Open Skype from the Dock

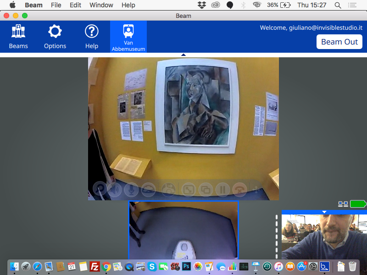(152, 266)
